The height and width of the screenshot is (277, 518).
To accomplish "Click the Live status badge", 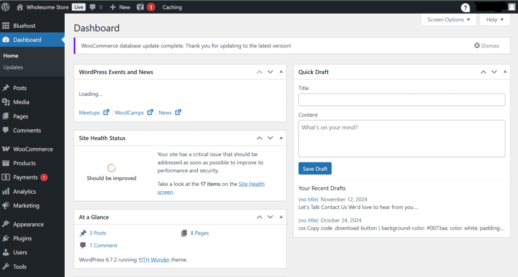I will point(78,7).
